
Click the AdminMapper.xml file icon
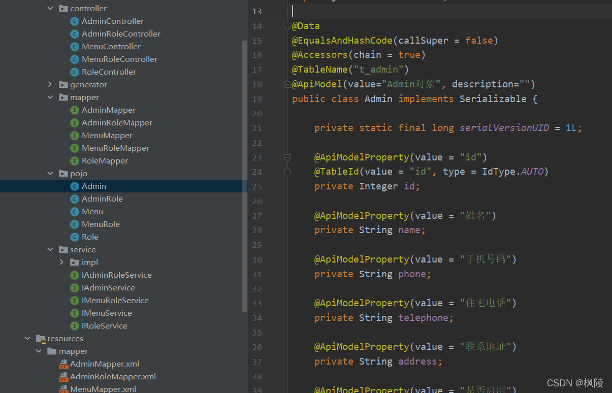[x=63, y=364]
